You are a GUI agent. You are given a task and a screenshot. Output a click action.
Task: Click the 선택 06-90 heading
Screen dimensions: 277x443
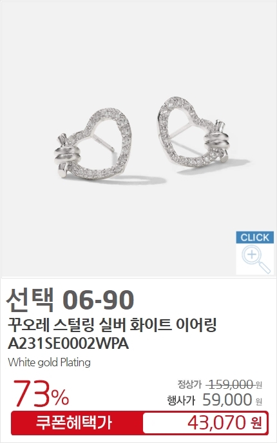(70, 300)
